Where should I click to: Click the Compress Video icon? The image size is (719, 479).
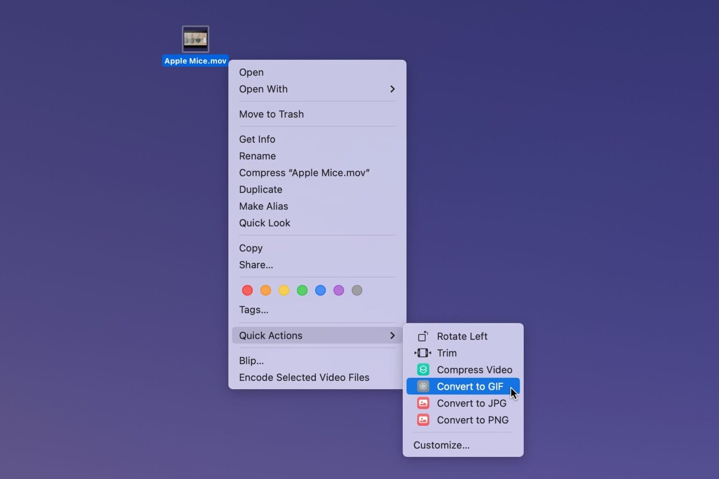click(x=423, y=370)
